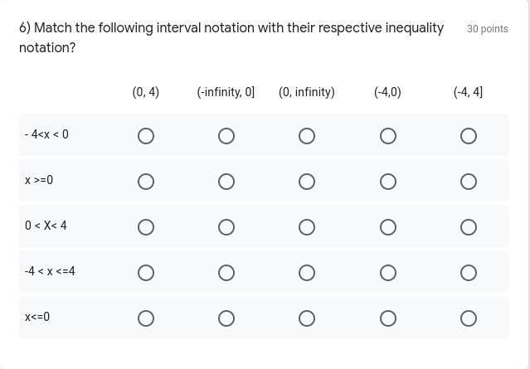The image size is (530, 369).
Task: Pick (-4, 4] for row - 4<x < 0
Action: click(469, 136)
